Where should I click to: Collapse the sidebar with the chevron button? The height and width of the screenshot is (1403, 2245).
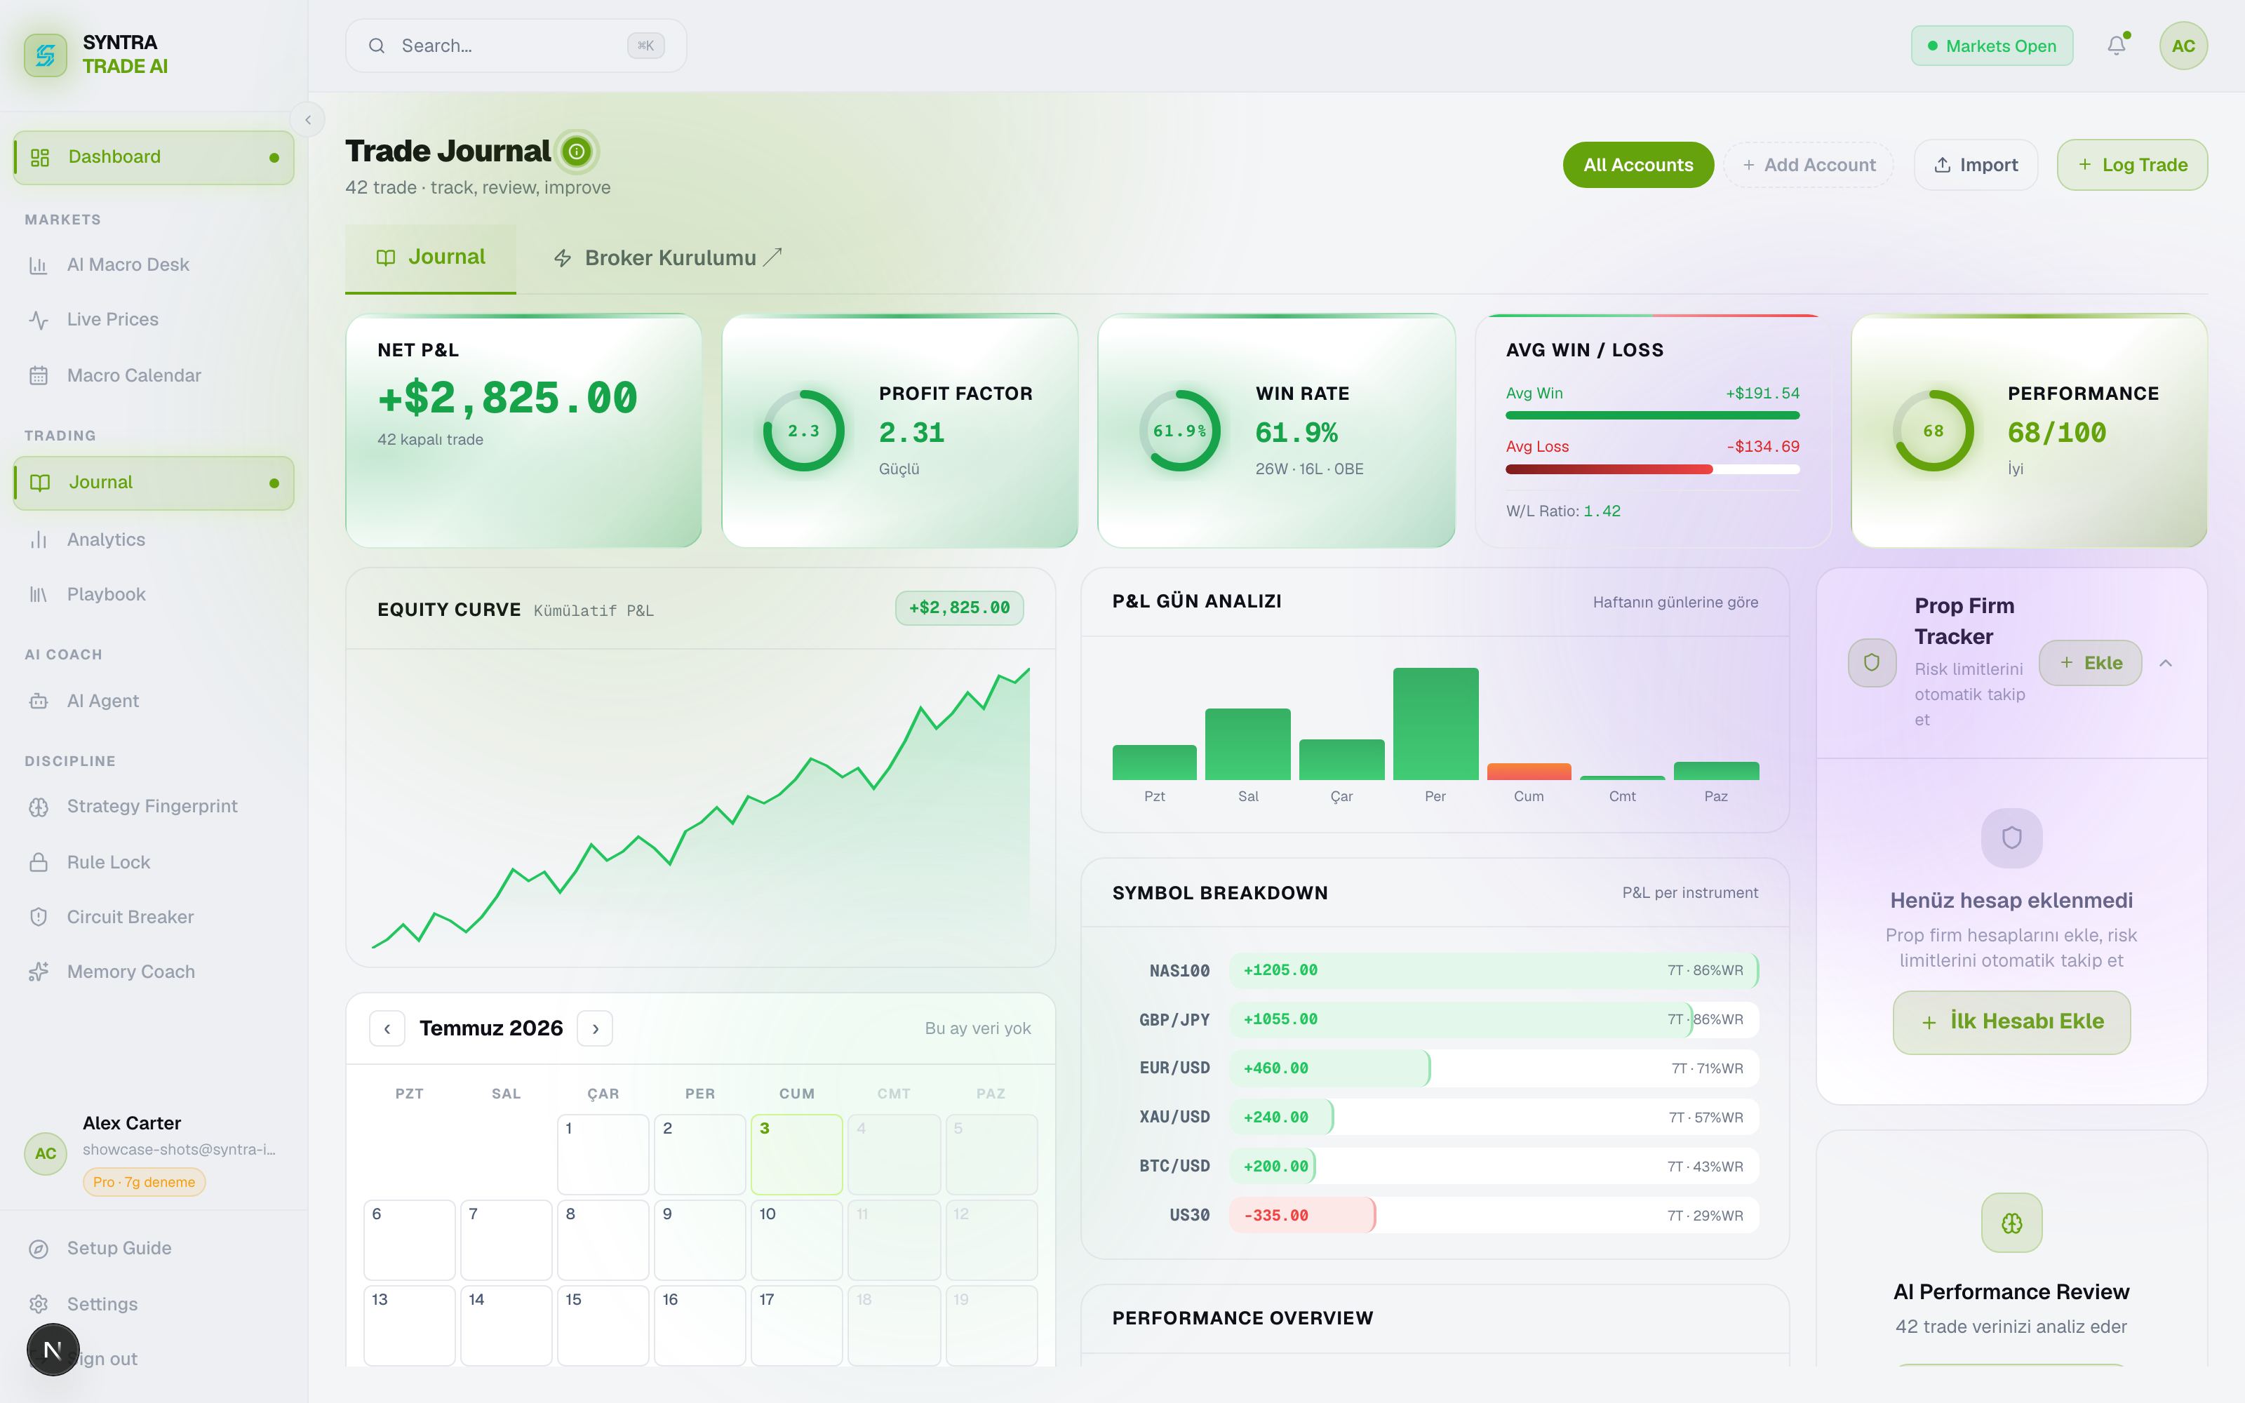coord(308,120)
